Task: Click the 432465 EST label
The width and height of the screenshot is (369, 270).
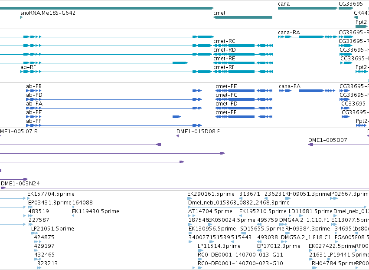Action: click(45, 255)
